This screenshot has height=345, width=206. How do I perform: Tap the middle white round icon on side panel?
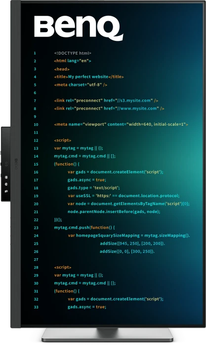pyautogui.click(x=6, y=184)
